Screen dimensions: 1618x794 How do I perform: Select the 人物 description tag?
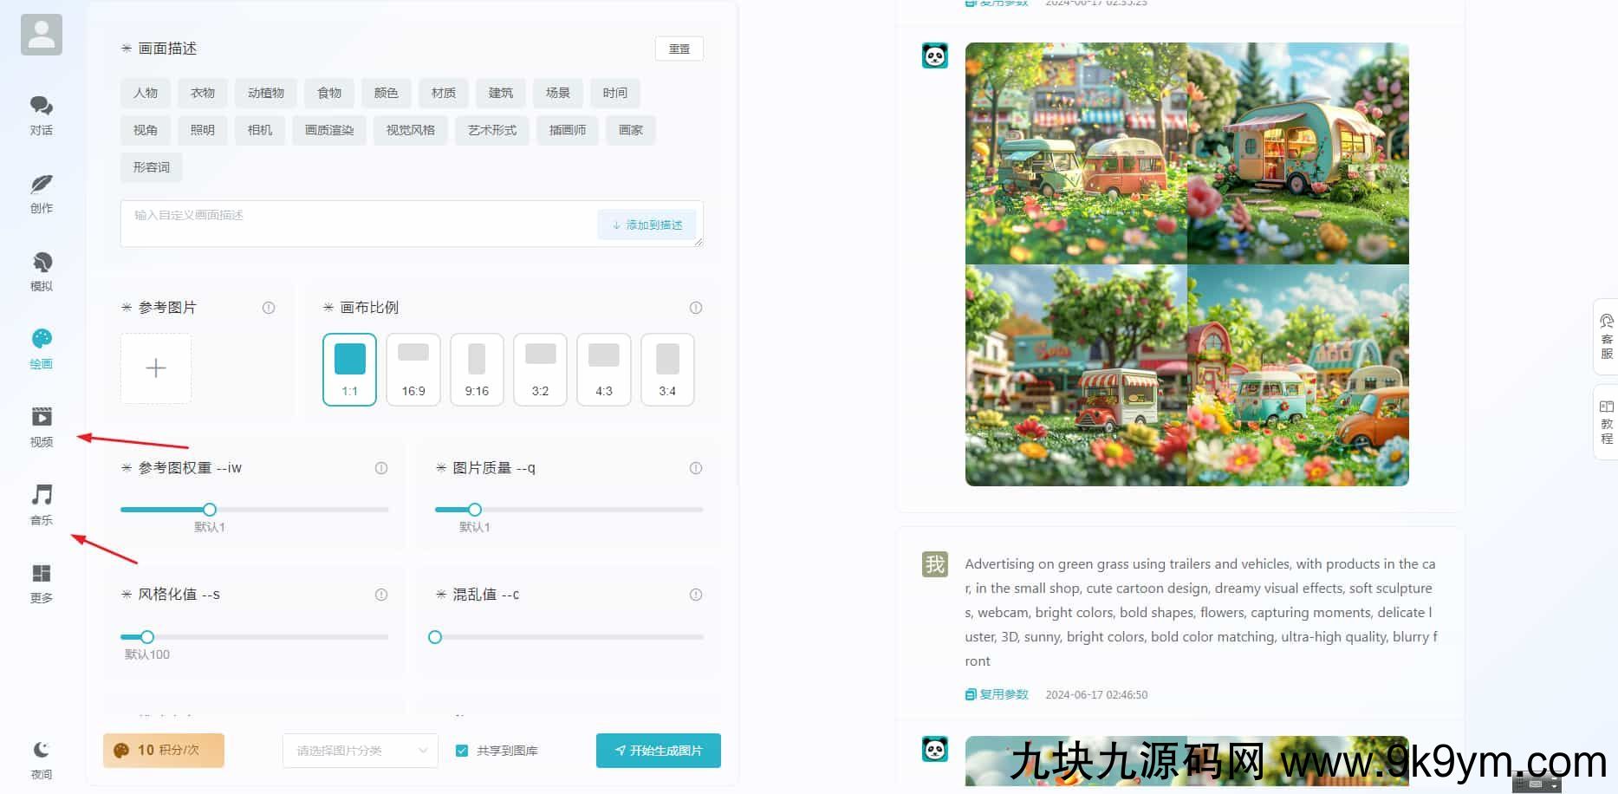pos(146,93)
